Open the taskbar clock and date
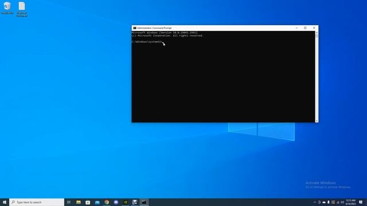367x206 pixels. [x=350, y=202]
